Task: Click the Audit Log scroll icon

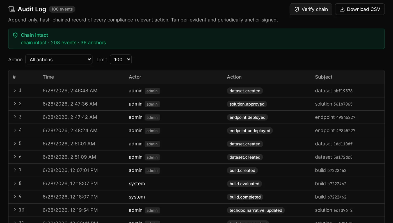Action: (12, 9)
